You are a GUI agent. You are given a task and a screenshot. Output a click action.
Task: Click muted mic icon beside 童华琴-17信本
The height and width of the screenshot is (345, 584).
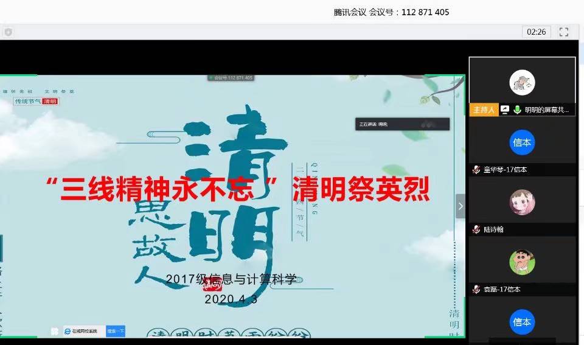[x=476, y=170]
